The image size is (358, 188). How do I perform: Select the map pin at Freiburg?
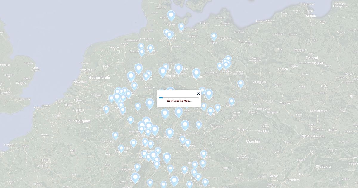pos(135,178)
